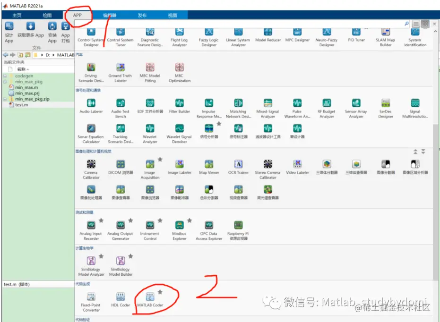Open the Camera Calibrator app
This screenshot has height=322, width=440.
pyautogui.click(x=91, y=169)
